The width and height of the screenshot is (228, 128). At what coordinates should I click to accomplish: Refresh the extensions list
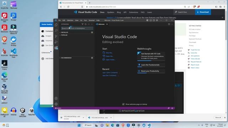coord(85,24)
